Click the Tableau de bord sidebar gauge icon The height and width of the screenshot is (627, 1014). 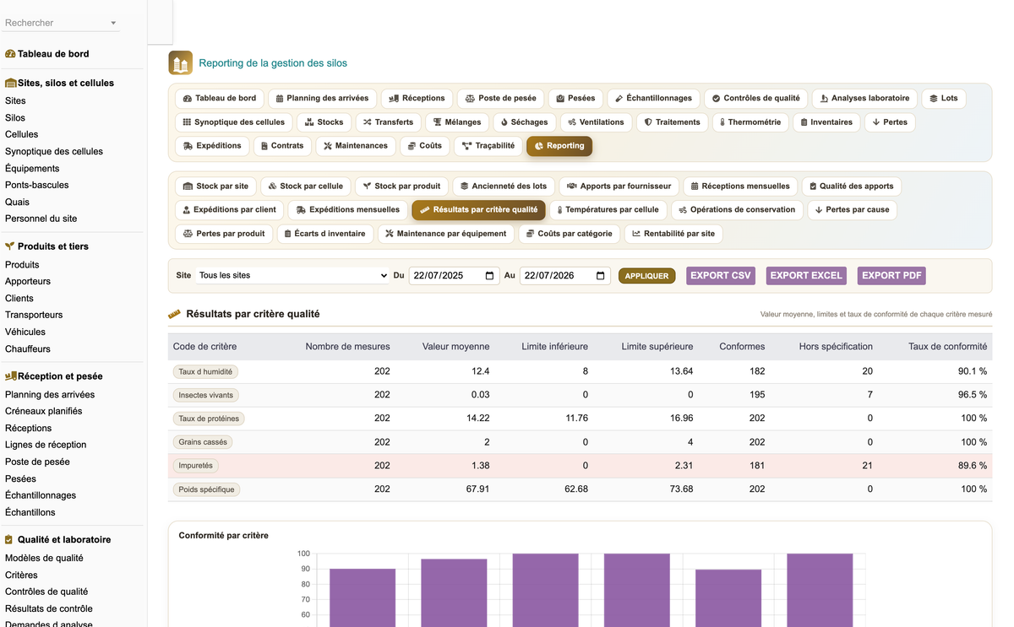pos(10,54)
